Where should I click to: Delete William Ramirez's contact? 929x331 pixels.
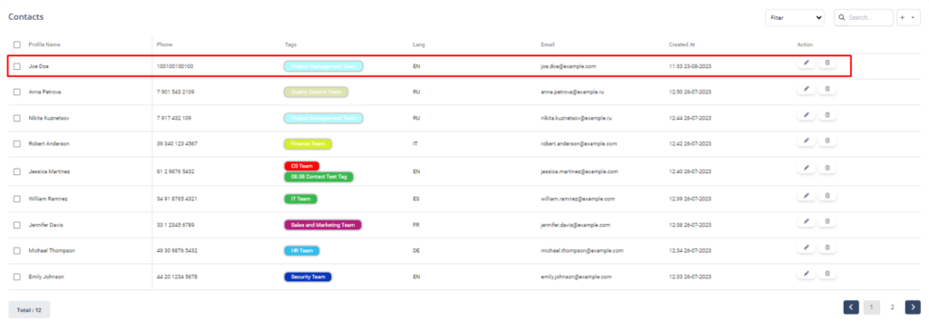(x=827, y=195)
